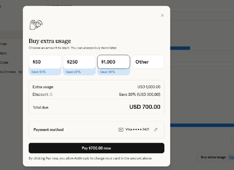
Task: Open the in Chrome sidebar item
Action: point(8,72)
